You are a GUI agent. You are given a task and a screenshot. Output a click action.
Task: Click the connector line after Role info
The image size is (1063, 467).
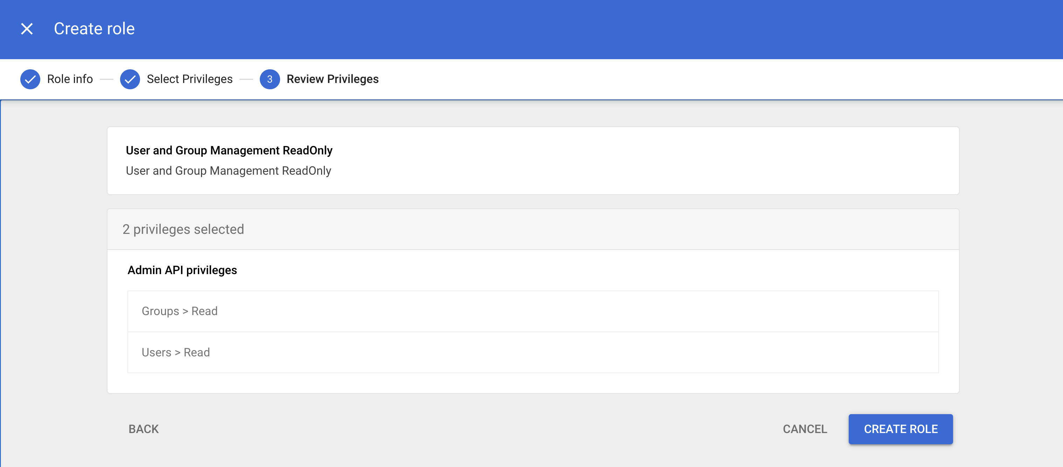pyautogui.click(x=106, y=79)
